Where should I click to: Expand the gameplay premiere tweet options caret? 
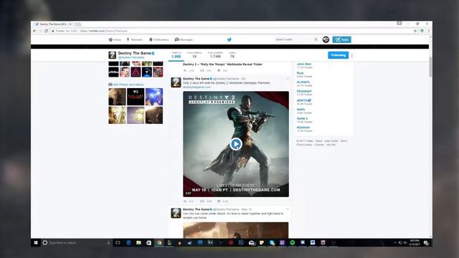[288, 79]
